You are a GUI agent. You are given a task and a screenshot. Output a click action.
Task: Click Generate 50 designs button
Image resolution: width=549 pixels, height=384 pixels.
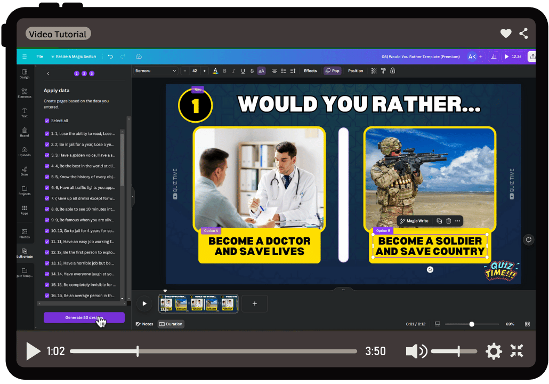[84, 317]
